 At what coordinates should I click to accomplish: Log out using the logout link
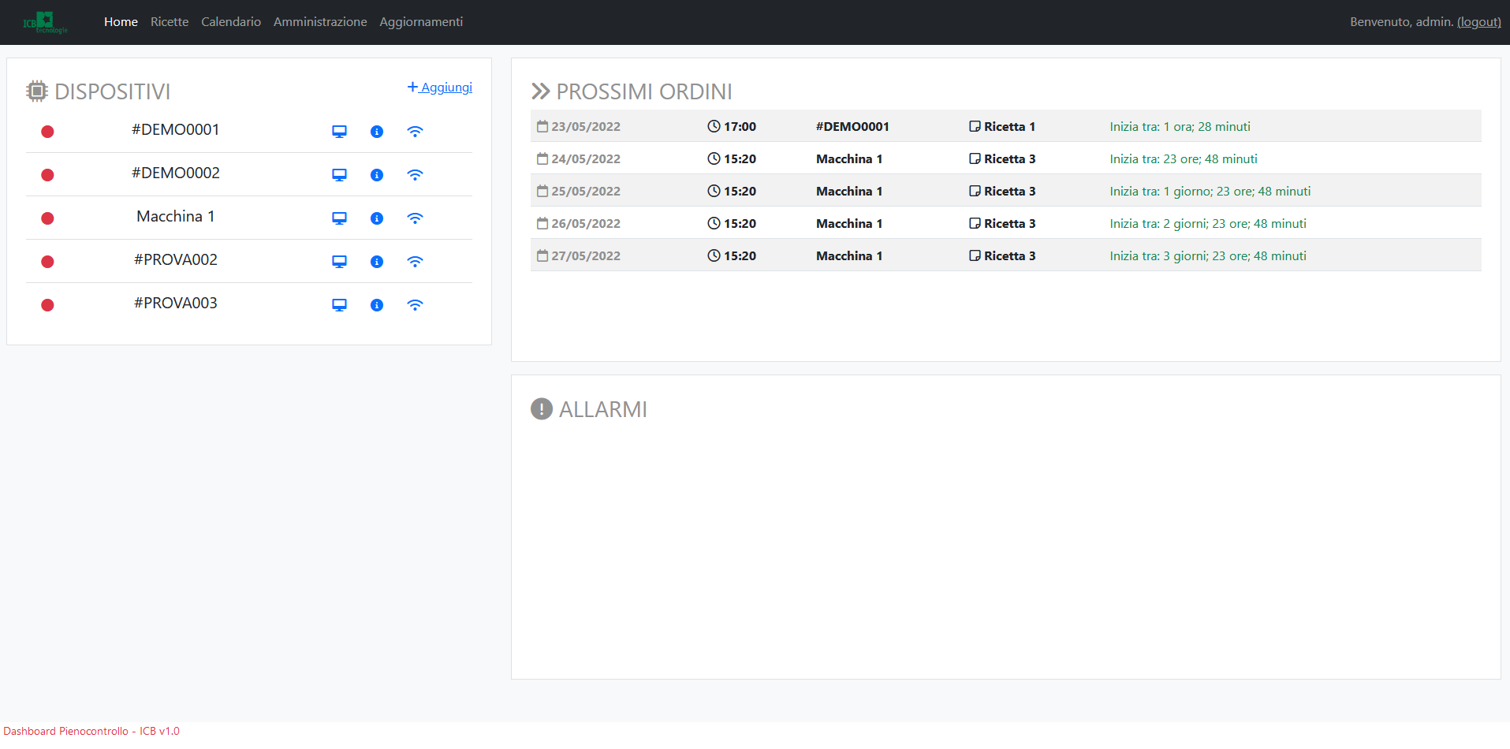[1478, 22]
